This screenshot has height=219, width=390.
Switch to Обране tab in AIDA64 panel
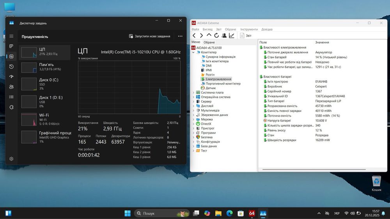209,42
